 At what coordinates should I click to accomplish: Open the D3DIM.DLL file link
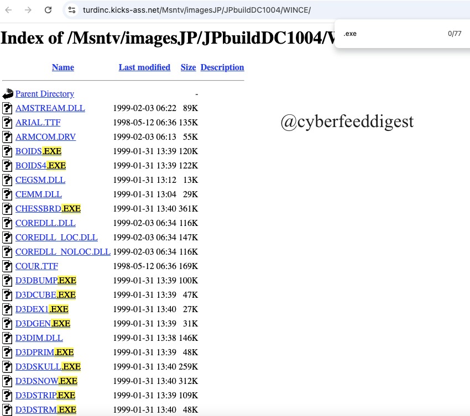[39, 338]
